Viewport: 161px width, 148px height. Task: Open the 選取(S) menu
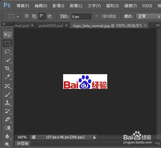coord(112,5)
